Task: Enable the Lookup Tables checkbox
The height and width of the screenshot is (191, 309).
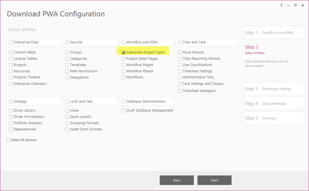Action: tap(11, 59)
